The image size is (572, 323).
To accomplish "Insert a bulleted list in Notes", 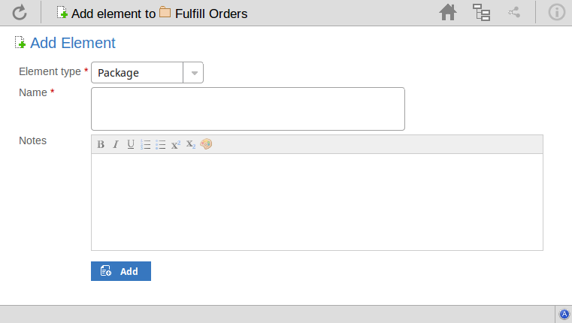I will pyautogui.click(x=160, y=144).
